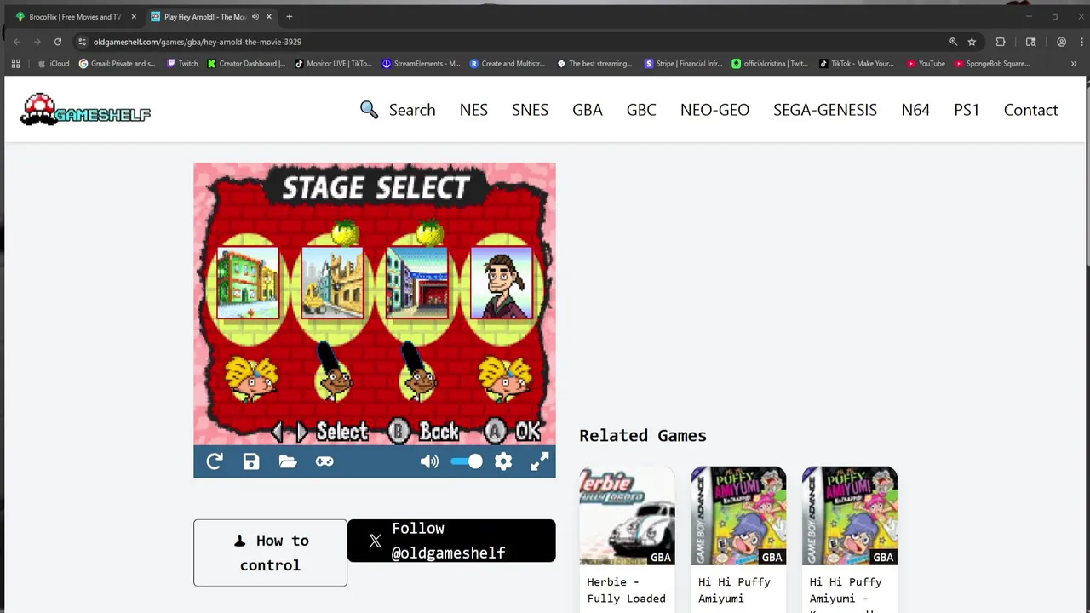Click the zoom magnifier in address bar
Screen dimensions: 1090x613
pyautogui.click(x=953, y=42)
